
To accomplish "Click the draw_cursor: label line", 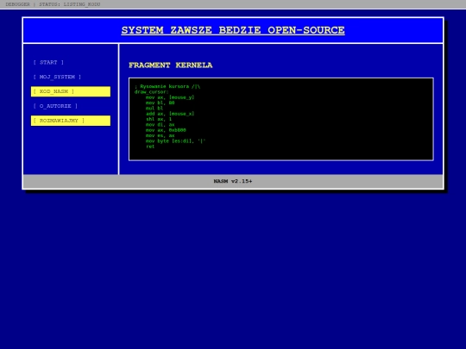I will pyautogui.click(x=151, y=92).
